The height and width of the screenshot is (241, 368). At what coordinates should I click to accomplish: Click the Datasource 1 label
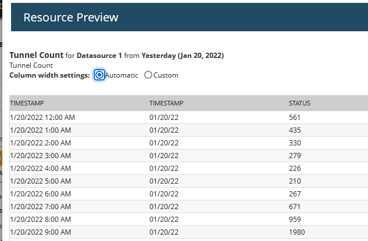(99, 56)
